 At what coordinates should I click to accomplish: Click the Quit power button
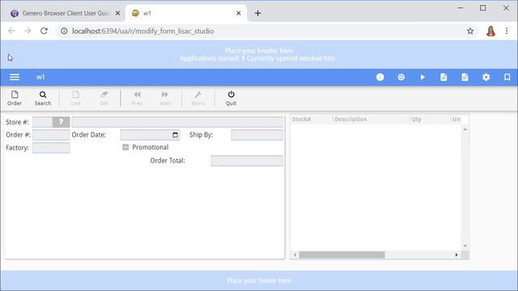pos(231,99)
